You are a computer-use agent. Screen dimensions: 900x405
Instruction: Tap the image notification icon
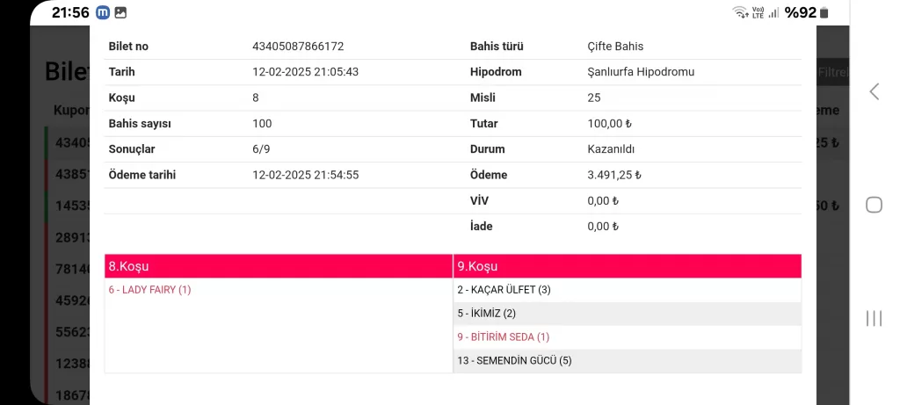(x=120, y=13)
